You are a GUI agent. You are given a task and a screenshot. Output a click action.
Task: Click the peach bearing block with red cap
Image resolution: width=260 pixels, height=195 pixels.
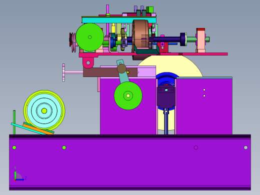pyautogui.click(x=200, y=40)
